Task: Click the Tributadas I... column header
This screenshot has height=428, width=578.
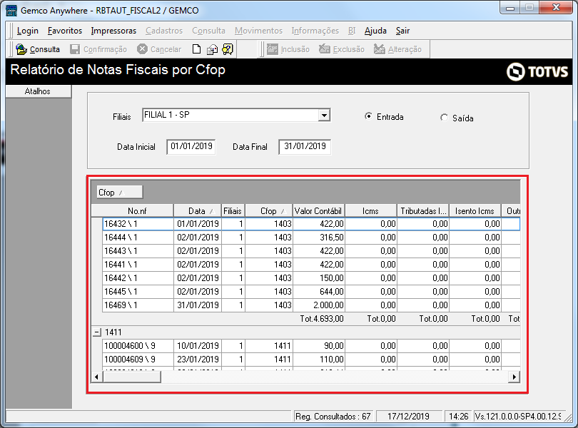Action: [423, 211]
